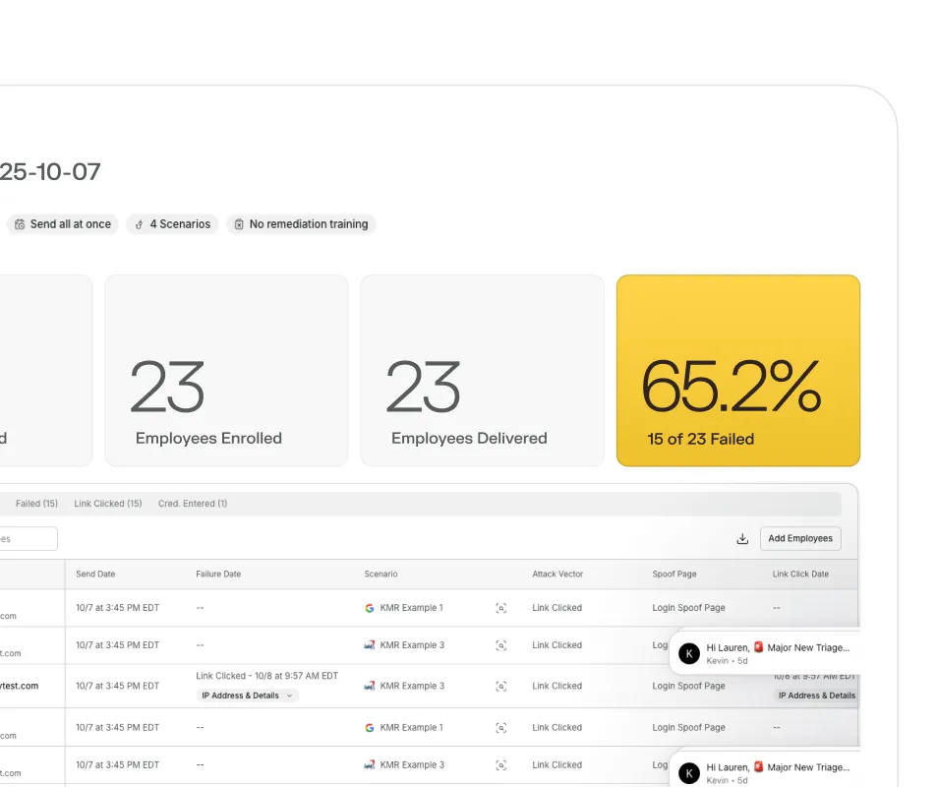Select the yellow 65.2% Failed card
938x787 pixels.
(x=737, y=371)
